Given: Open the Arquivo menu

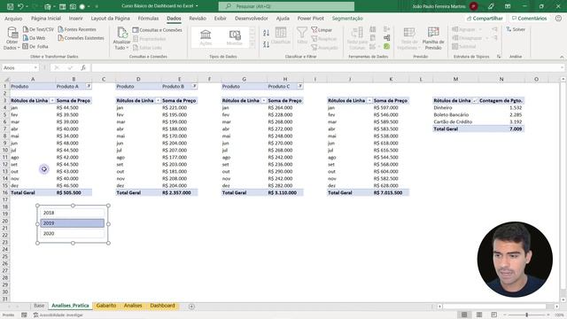Looking at the screenshot, I should (x=13, y=18).
